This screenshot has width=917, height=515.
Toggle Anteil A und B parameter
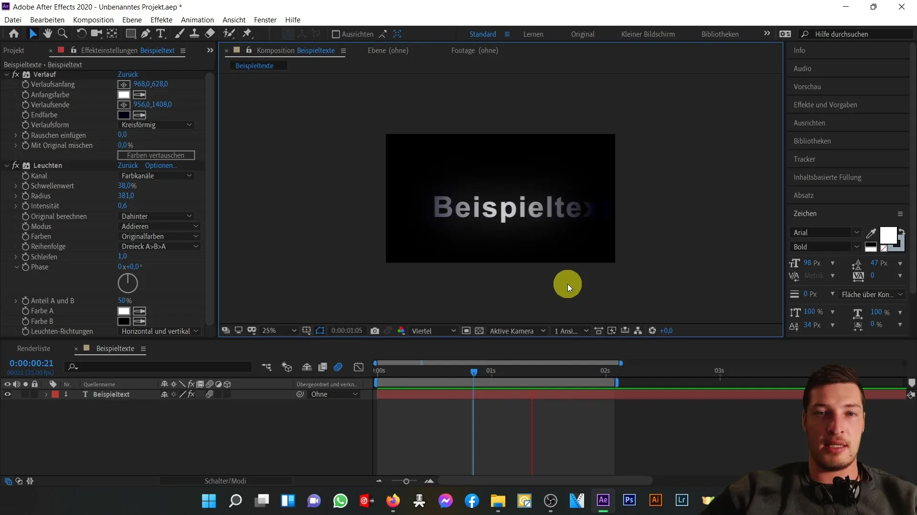coord(15,300)
